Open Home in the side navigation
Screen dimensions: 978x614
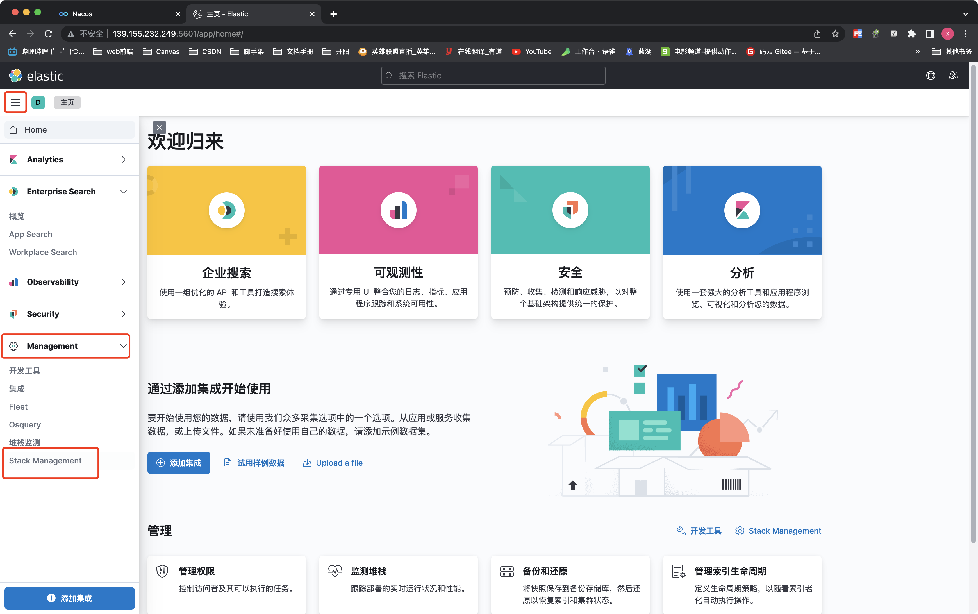(70, 129)
